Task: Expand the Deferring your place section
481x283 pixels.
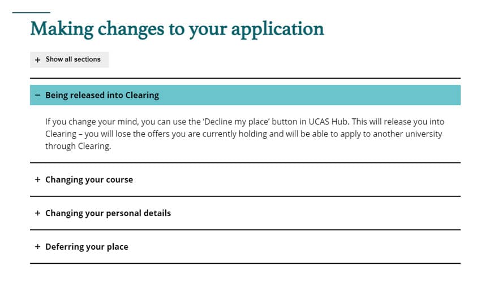Action: click(x=245, y=246)
